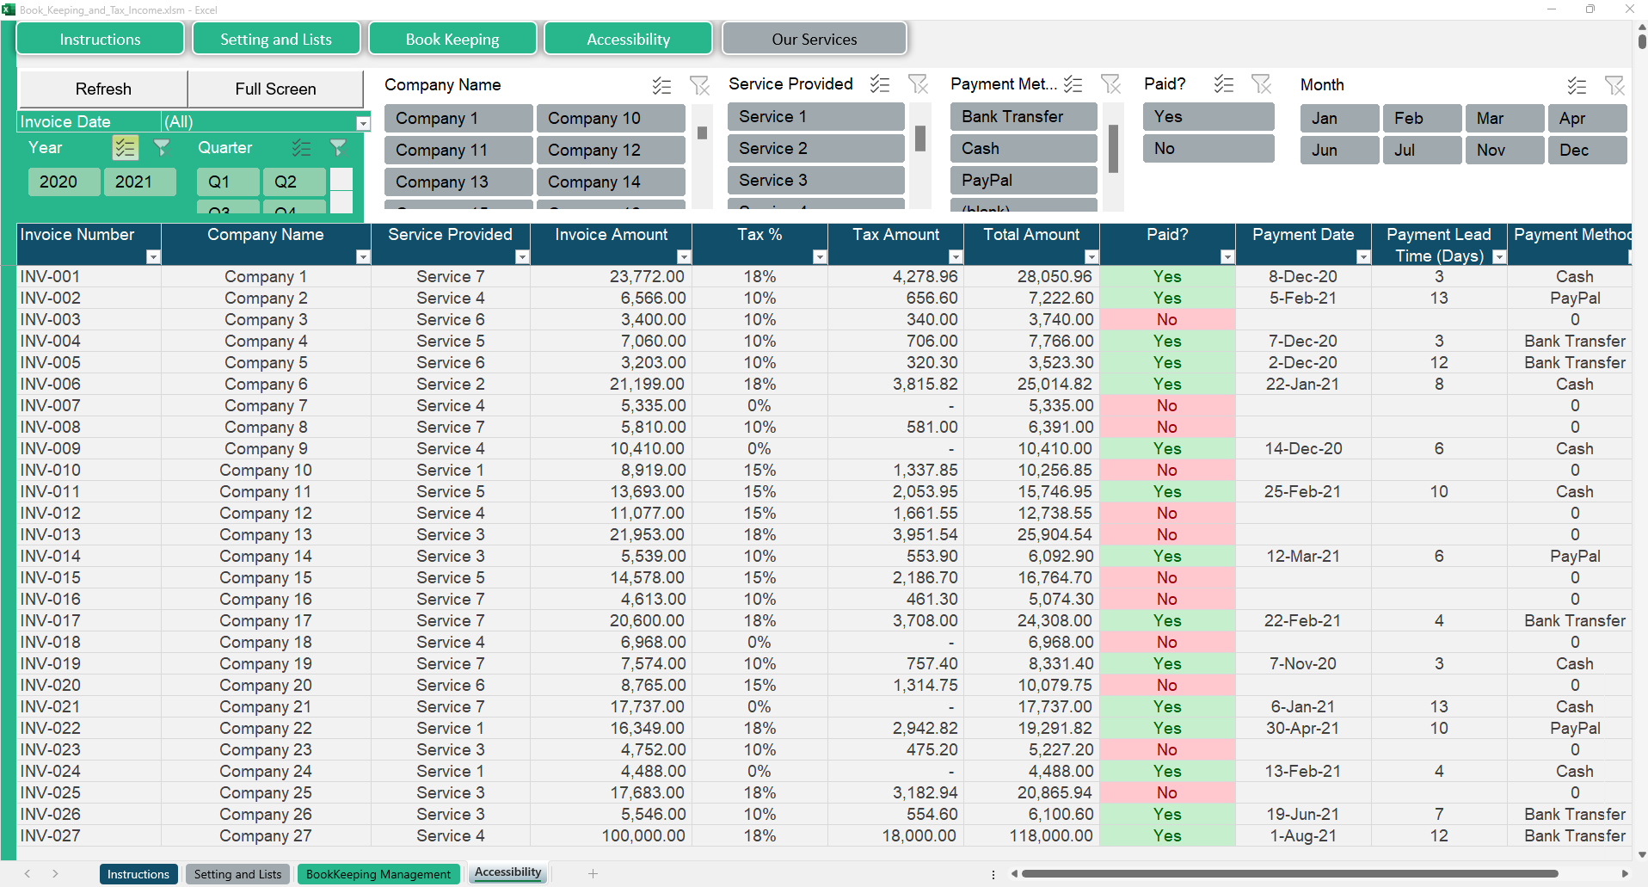The width and height of the screenshot is (1648, 887).
Task: Clear the Year slicer filter
Action: 161,148
